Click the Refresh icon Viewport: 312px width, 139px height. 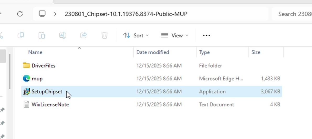coord(20,14)
